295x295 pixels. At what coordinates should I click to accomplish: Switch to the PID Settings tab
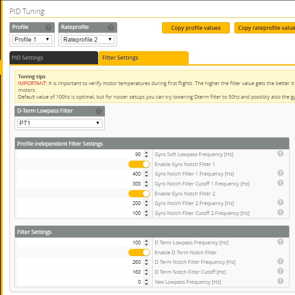click(54, 58)
